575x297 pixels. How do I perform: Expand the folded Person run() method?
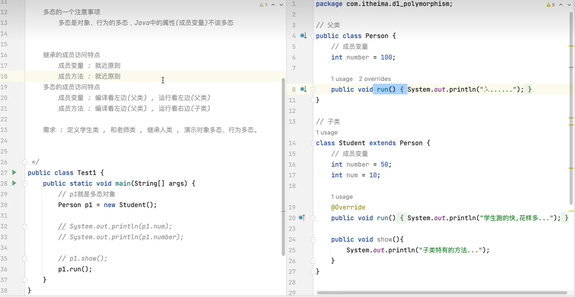[x=313, y=90]
